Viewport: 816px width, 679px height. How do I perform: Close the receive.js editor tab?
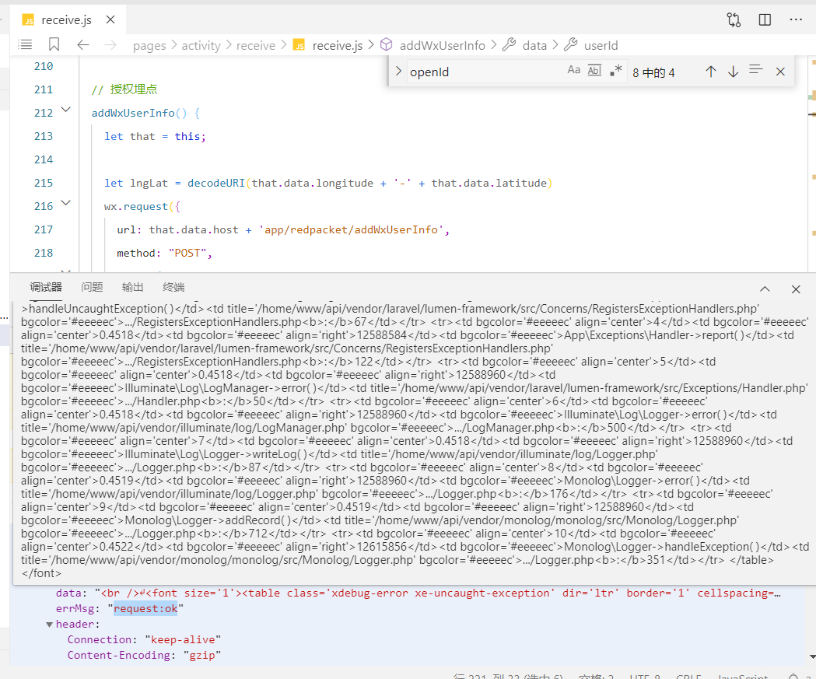point(110,19)
